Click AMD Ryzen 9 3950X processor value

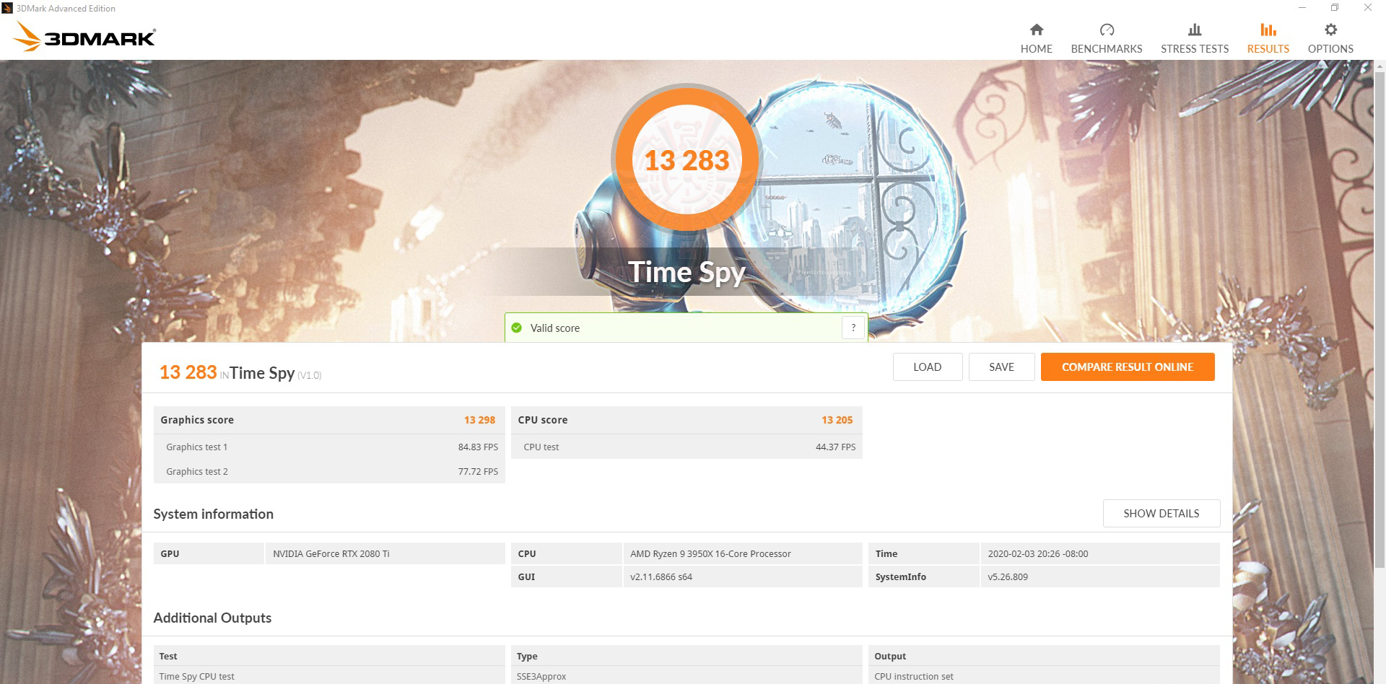click(710, 553)
